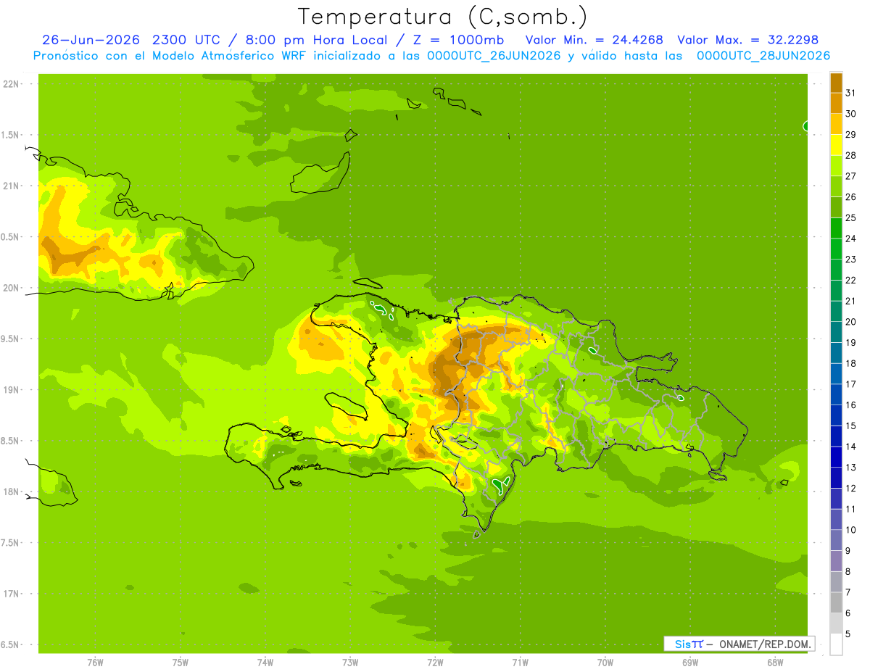Image resolution: width=870 pixels, height=672 pixels.
Task: Click the olive-green swatch between 25 and 26
Action: coord(836,207)
